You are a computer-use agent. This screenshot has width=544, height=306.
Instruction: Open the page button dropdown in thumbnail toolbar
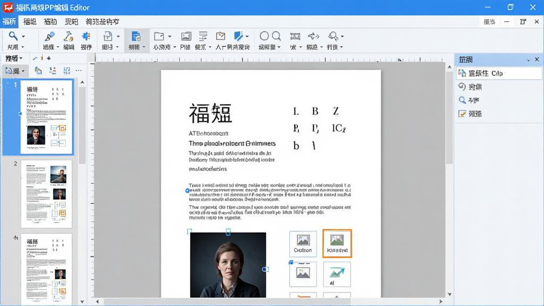(x=23, y=71)
